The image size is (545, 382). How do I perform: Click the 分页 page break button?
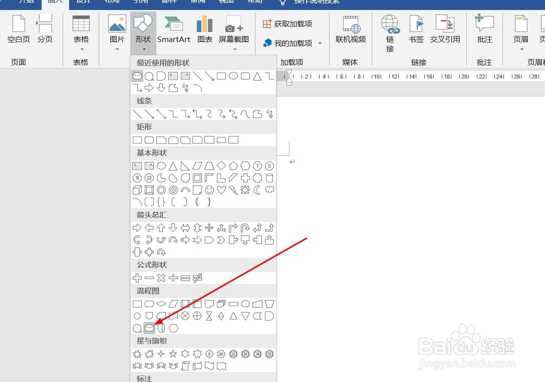coord(45,29)
